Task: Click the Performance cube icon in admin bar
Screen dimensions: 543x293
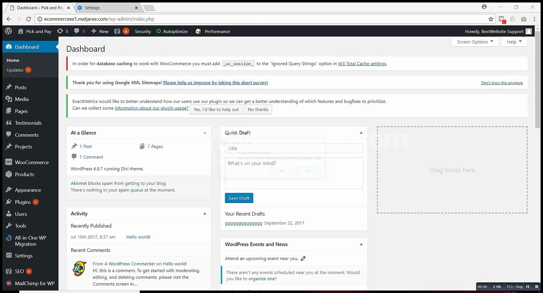Action: pos(198,31)
